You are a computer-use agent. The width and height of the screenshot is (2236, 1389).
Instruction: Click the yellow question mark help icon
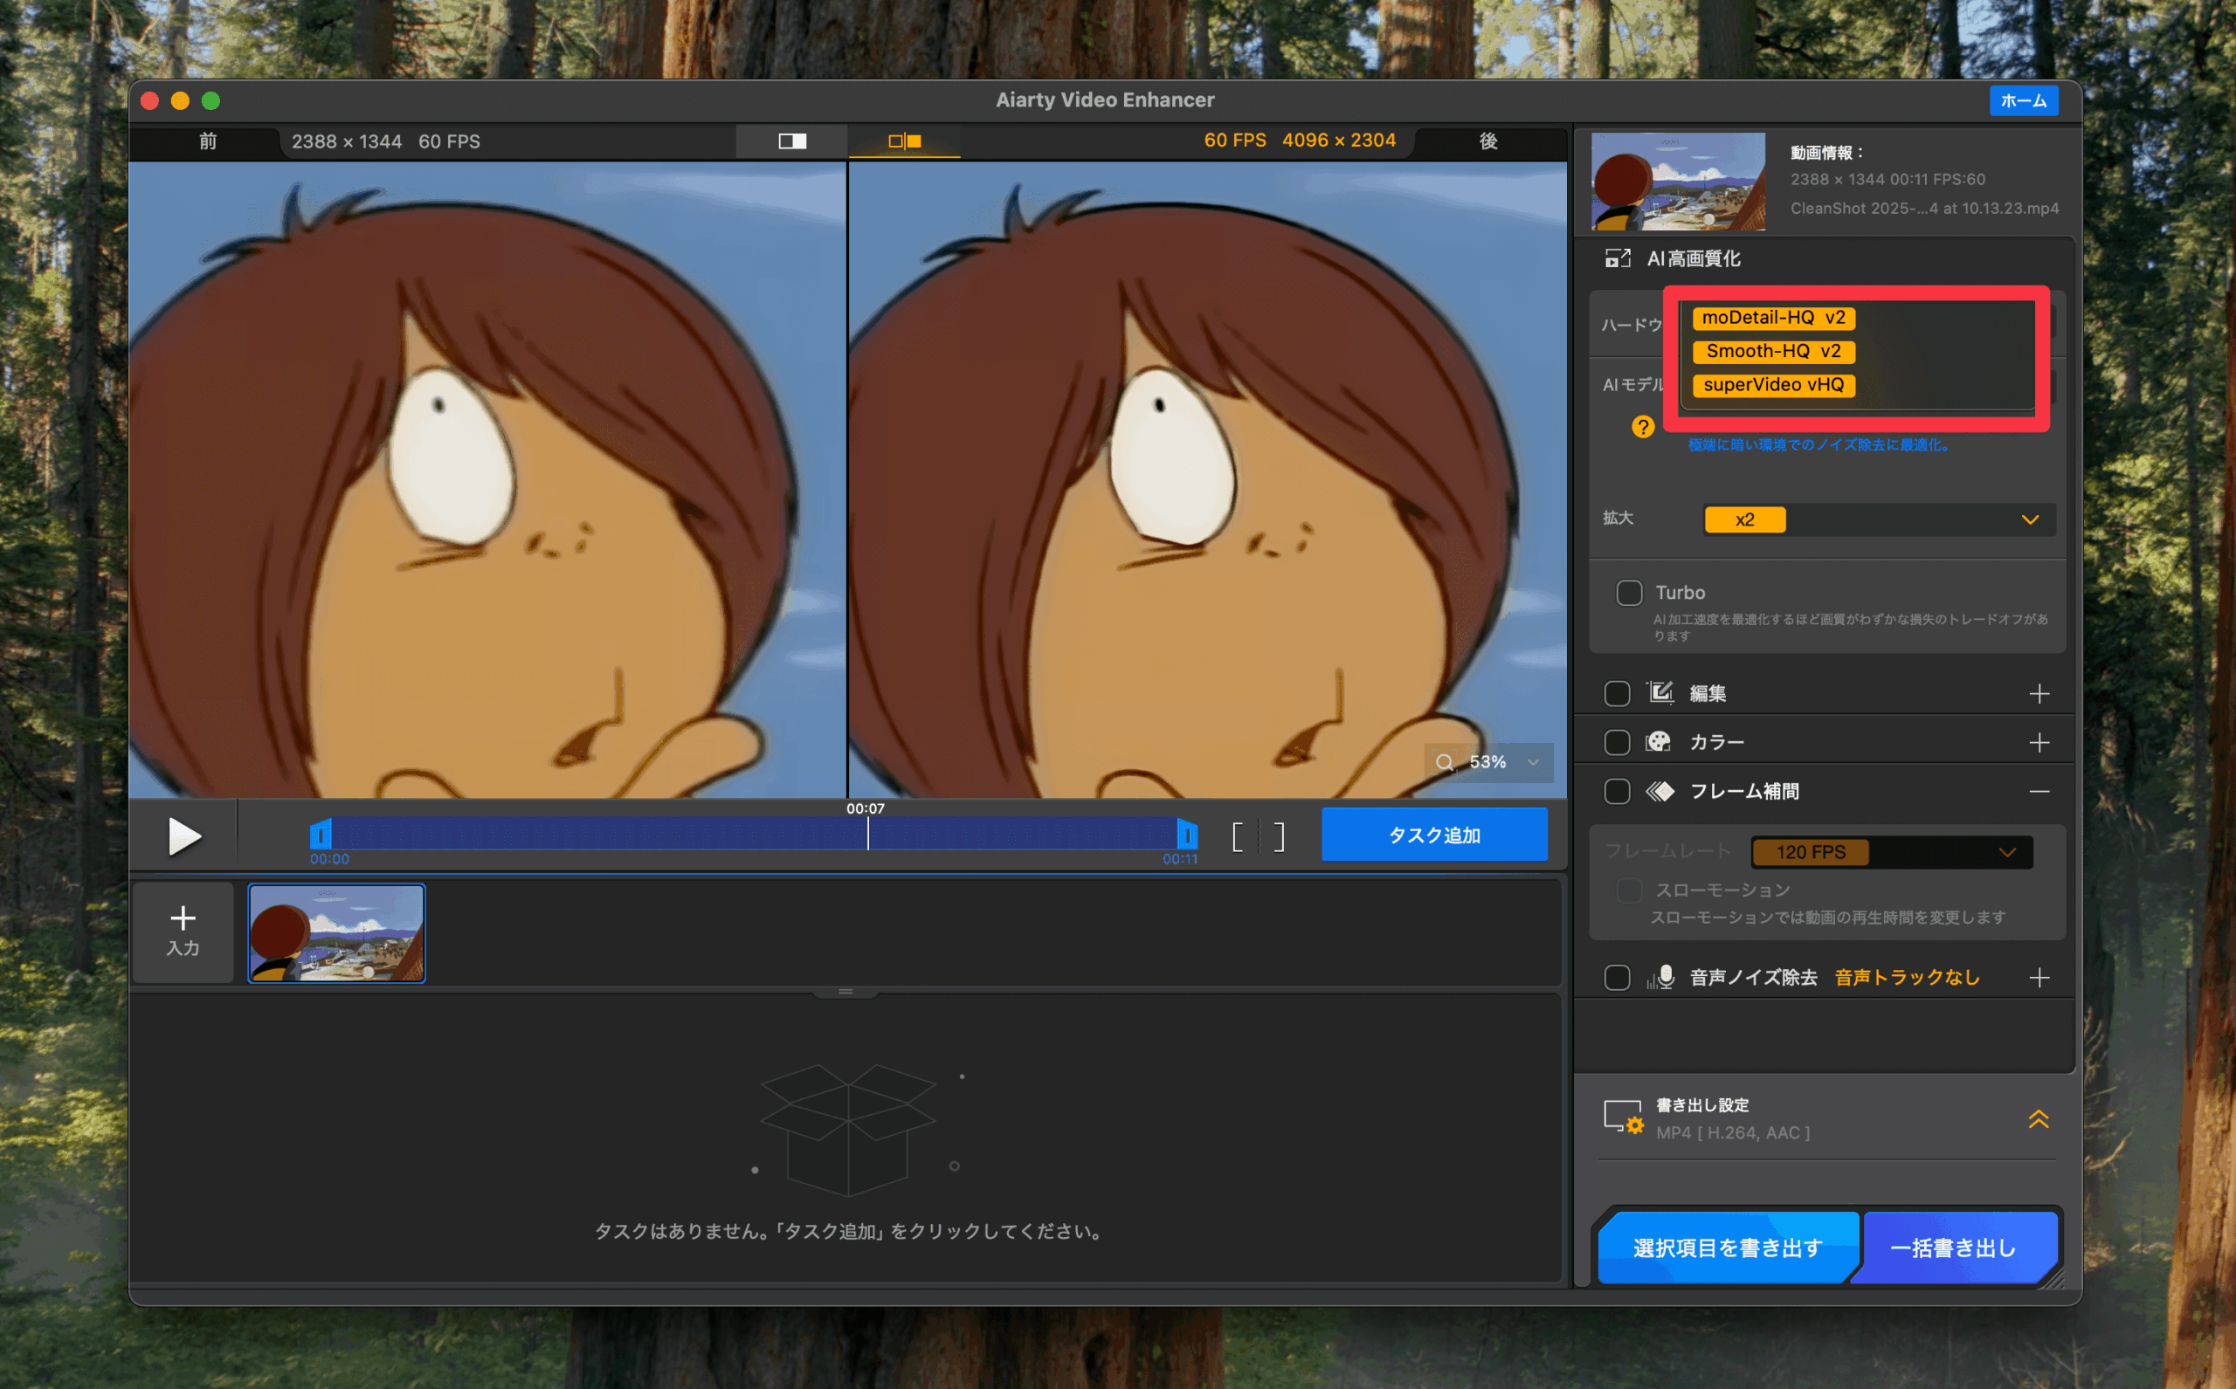pos(1642,427)
